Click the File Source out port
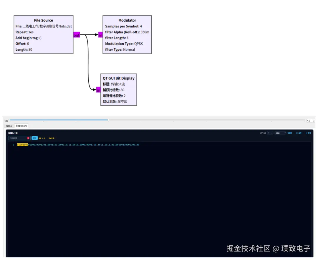The height and width of the screenshot is (260, 318). click(x=77, y=35)
